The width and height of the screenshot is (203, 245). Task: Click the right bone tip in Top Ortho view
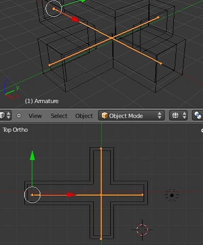(143, 195)
